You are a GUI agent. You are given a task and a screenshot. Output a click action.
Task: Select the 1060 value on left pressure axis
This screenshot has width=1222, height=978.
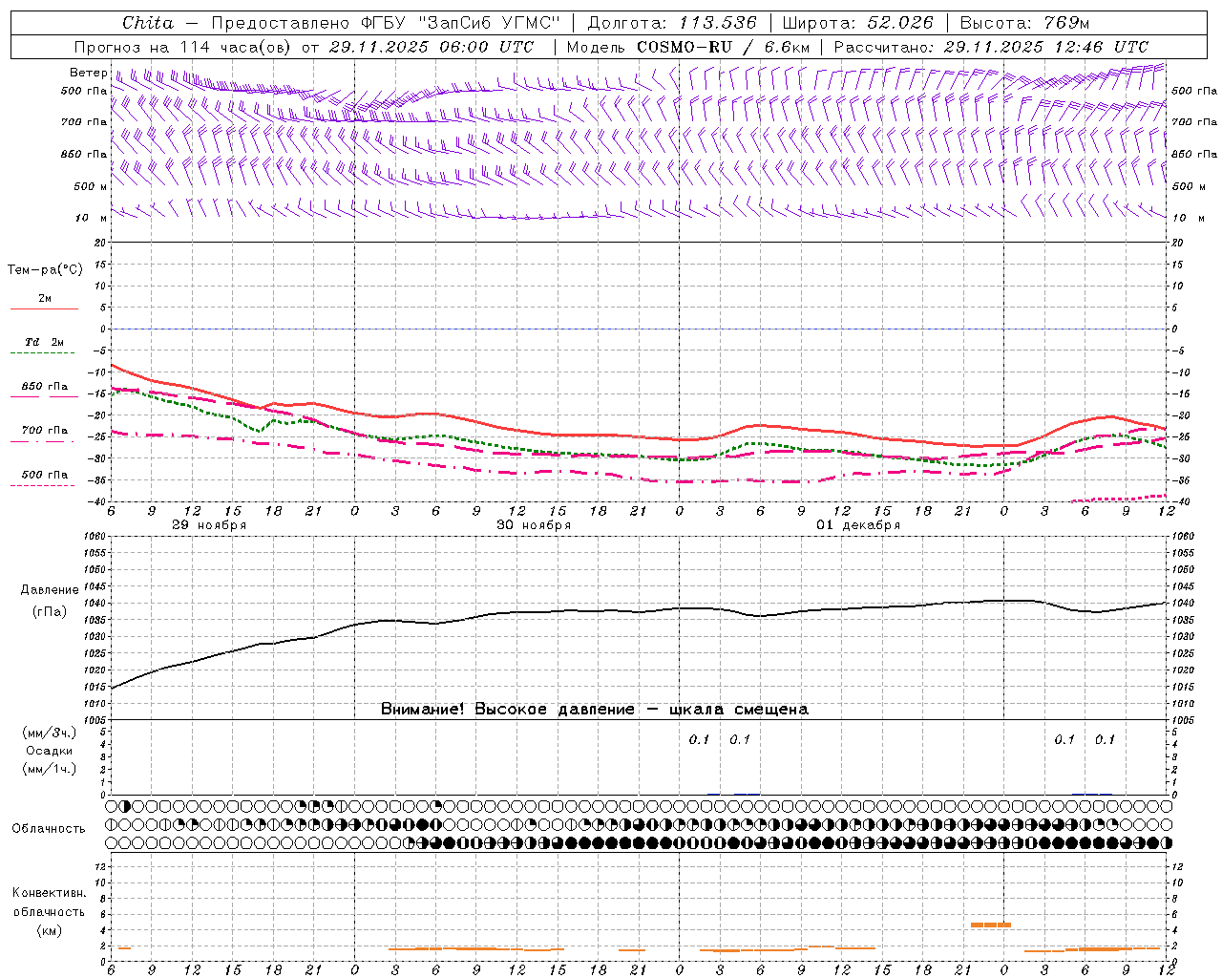point(96,537)
